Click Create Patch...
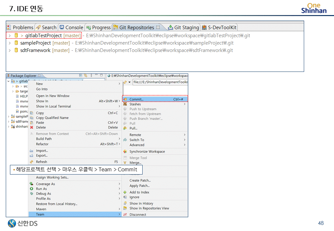334x231 pixels. click(x=155, y=180)
